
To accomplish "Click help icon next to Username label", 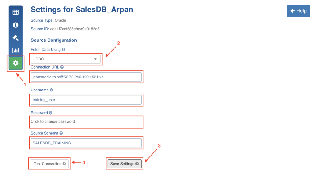I will [52, 90].
